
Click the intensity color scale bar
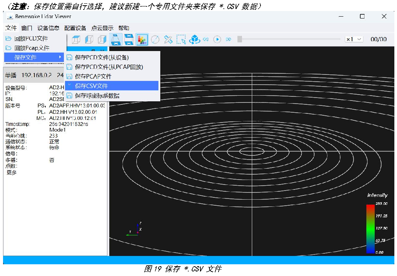pyautogui.click(x=371, y=229)
